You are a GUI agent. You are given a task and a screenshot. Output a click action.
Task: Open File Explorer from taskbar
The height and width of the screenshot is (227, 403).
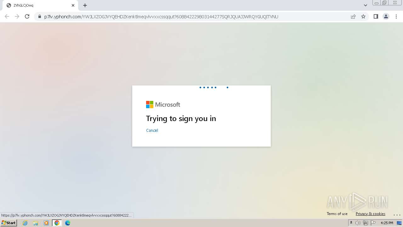click(36, 223)
